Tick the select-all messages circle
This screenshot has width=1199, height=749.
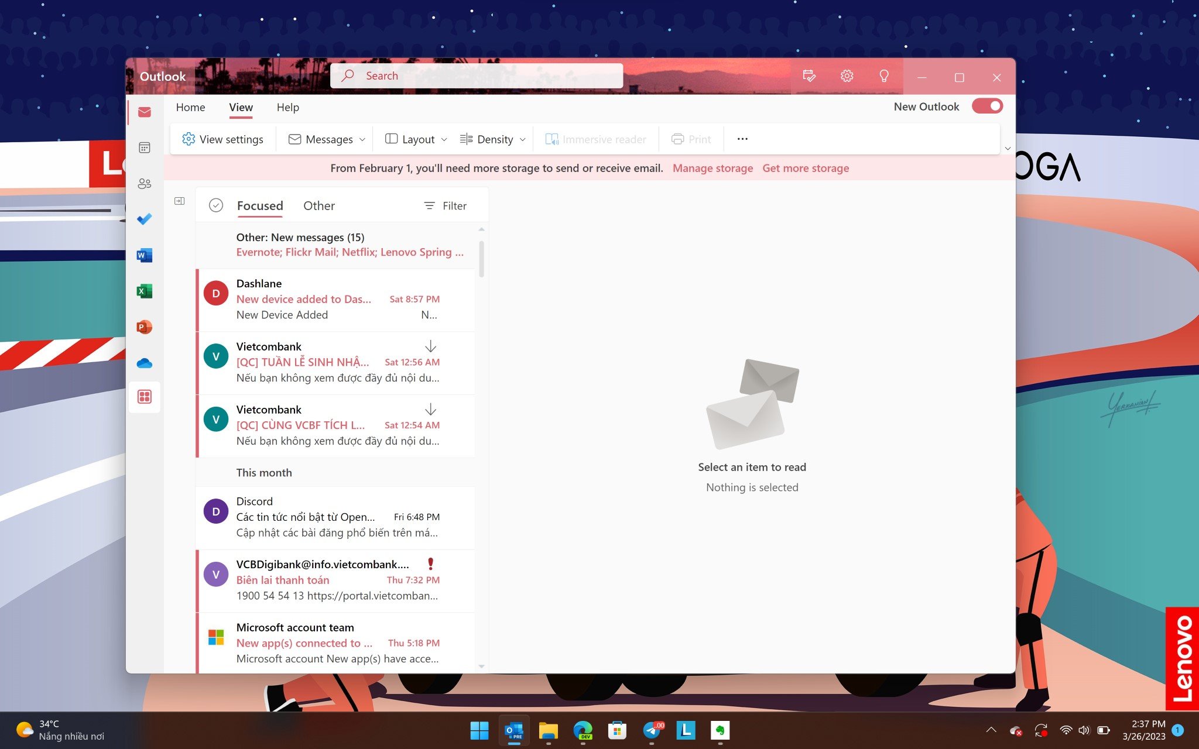click(x=216, y=205)
